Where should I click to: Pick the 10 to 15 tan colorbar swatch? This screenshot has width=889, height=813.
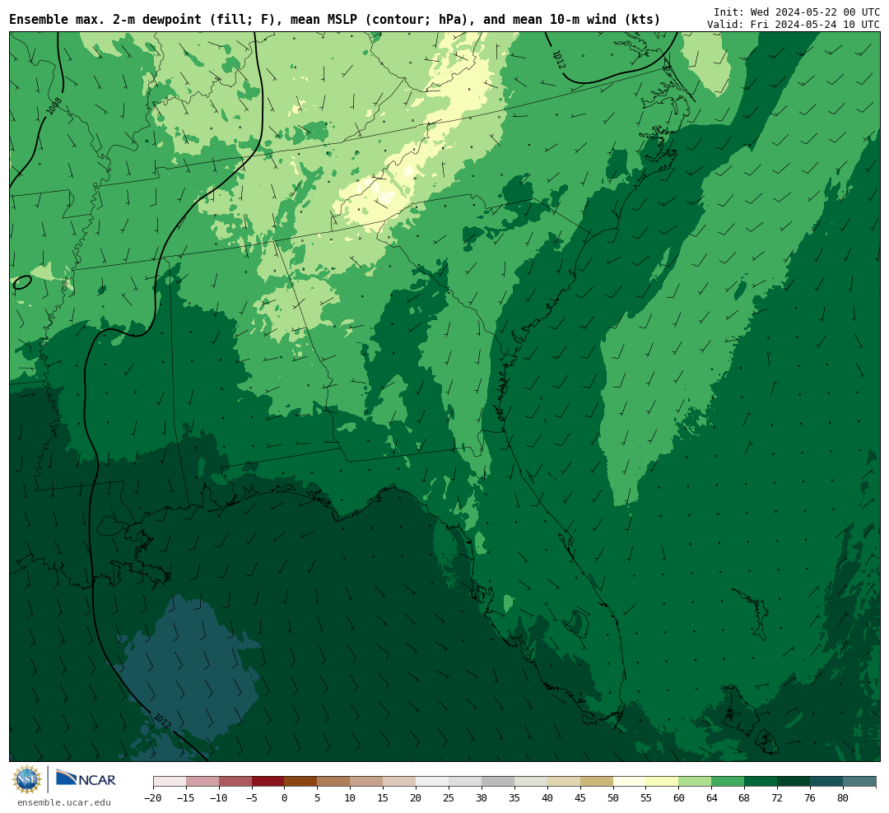point(367,782)
